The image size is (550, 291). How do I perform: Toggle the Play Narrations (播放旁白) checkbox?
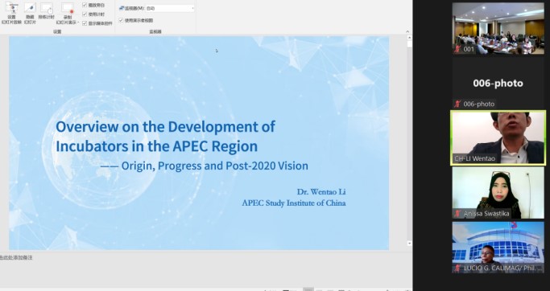tap(85, 5)
